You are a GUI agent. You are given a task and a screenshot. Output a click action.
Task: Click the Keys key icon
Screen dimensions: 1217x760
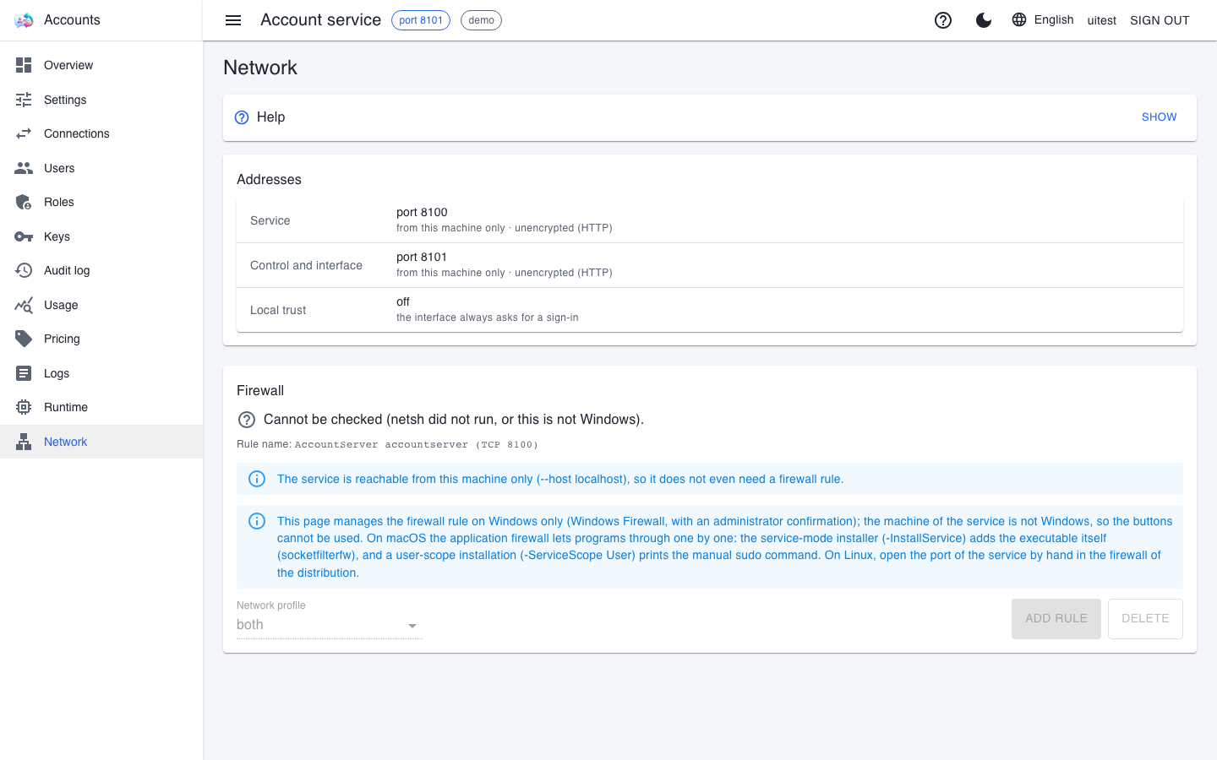(24, 236)
